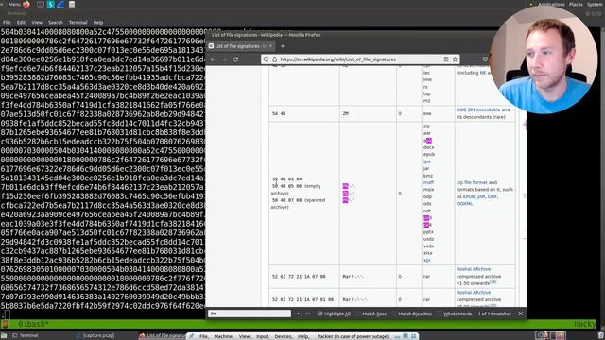This screenshot has width=605, height=340.
Task: Click the 50 4B 03 04 hex signature text
Action: (287, 179)
